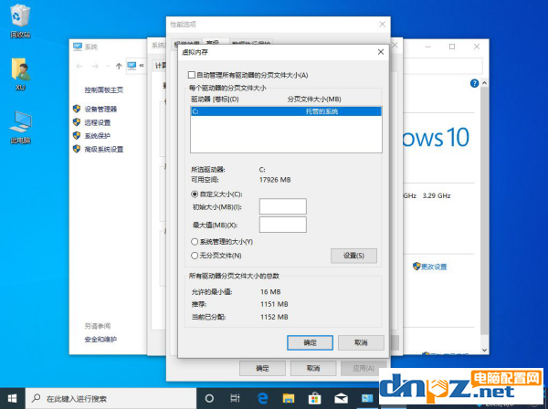Click the breadcrumb chevron in System address bar
548x409 pixels.
pyautogui.click(x=142, y=66)
